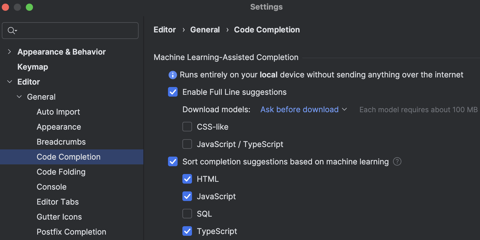
Task: Uncheck HTML under sorting suggestions
Action: (x=187, y=179)
